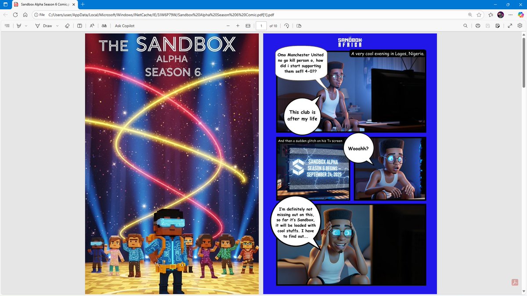Choose the Add text tool
The height and width of the screenshot is (296, 527).
(79, 26)
